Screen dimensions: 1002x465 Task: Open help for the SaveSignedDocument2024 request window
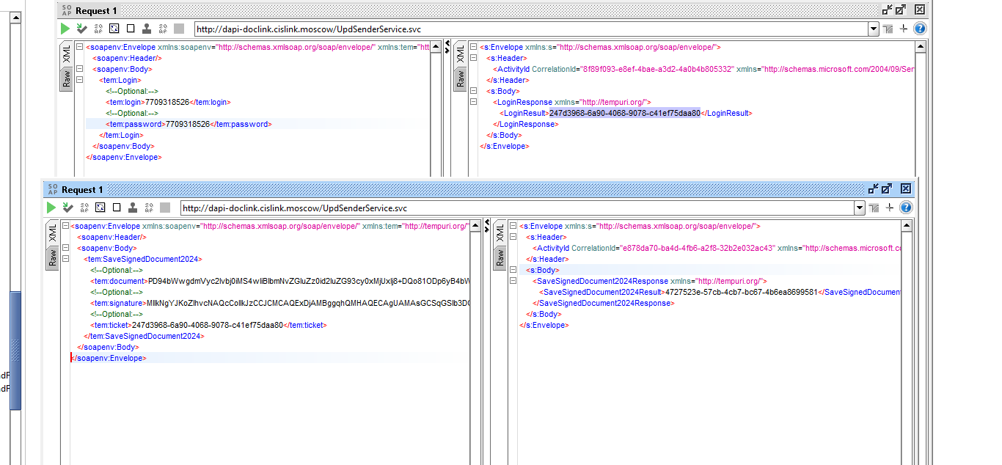(906, 208)
